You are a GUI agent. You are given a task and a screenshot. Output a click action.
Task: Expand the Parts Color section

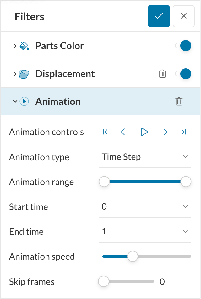point(15,46)
